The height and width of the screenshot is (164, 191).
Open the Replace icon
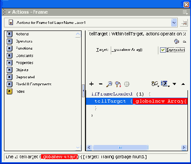(118, 84)
